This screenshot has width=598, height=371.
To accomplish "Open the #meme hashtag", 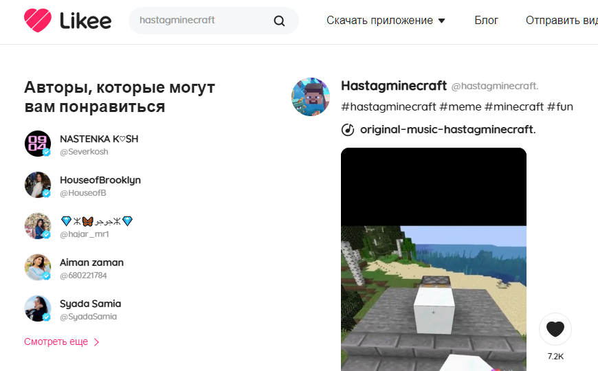I will [460, 106].
